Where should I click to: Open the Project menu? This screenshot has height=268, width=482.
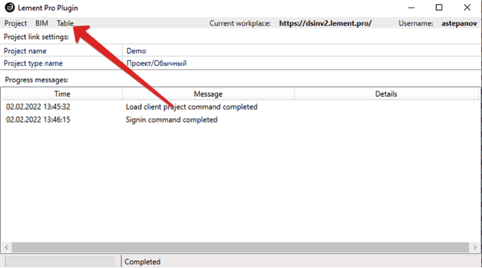15,23
